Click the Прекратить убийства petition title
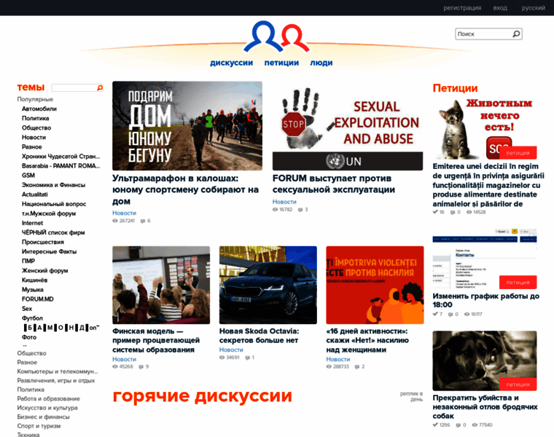This screenshot has height=437, width=554. click(x=485, y=407)
